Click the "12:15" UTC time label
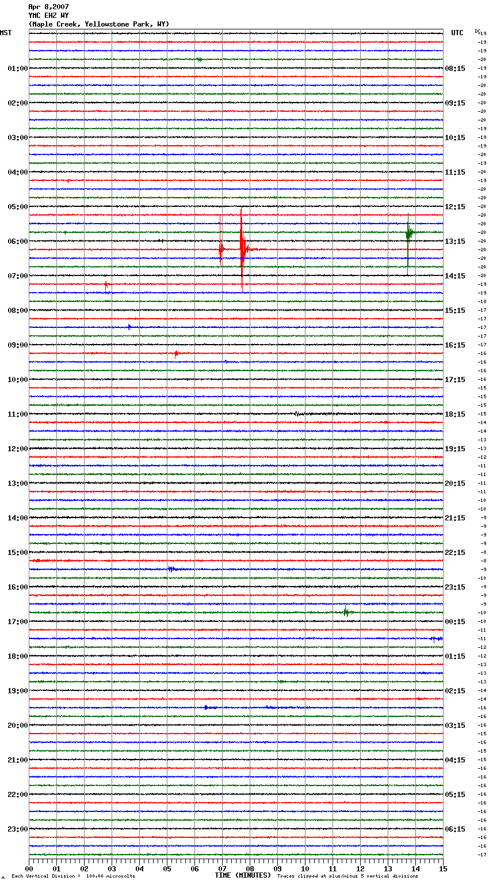This screenshot has height=884, width=489. [455, 207]
